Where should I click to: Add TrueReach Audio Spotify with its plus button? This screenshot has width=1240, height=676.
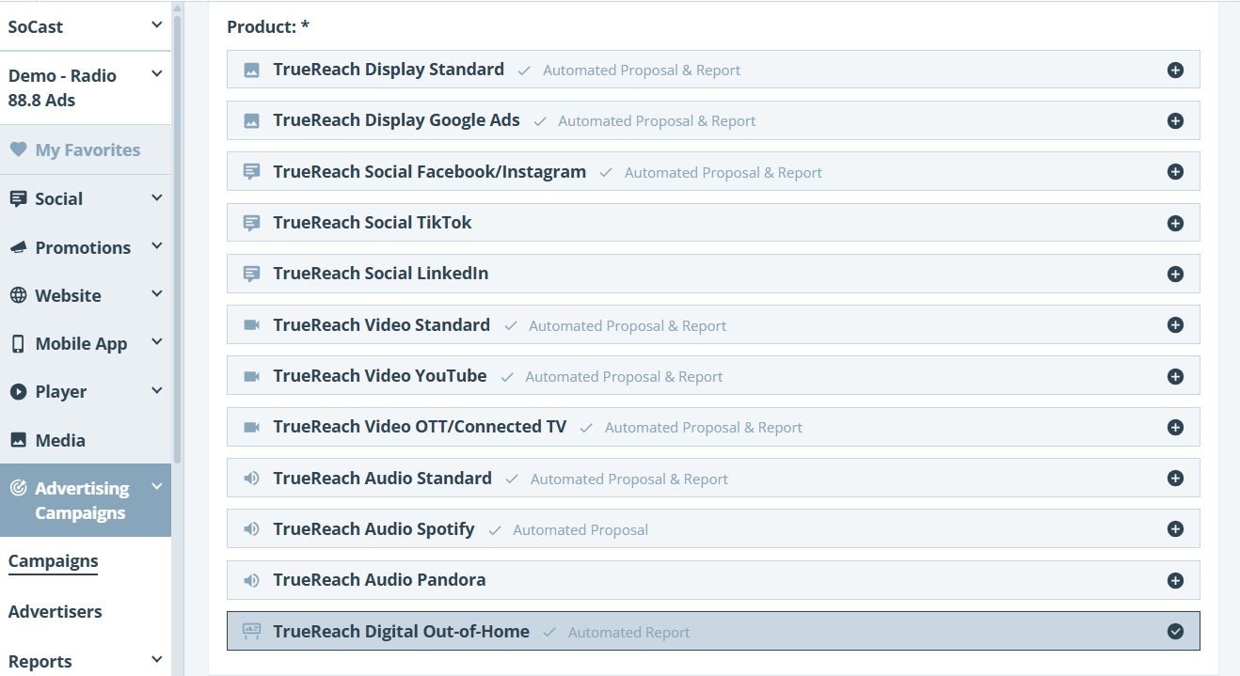[1175, 529]
